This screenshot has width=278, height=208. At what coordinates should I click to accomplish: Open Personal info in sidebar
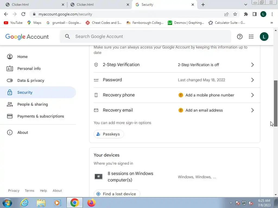tap(38, 69)
